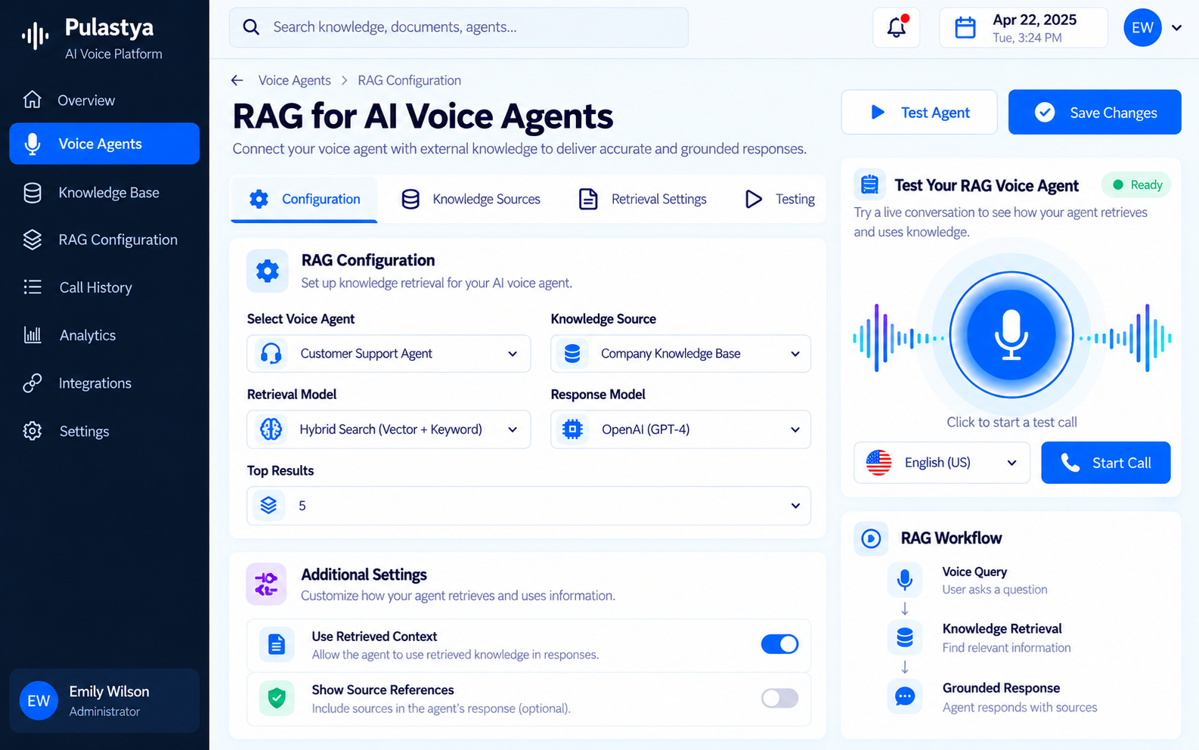Open the Knowledge Source dropdown
This screenshot has width=1199, height=750.
[680, 354]
